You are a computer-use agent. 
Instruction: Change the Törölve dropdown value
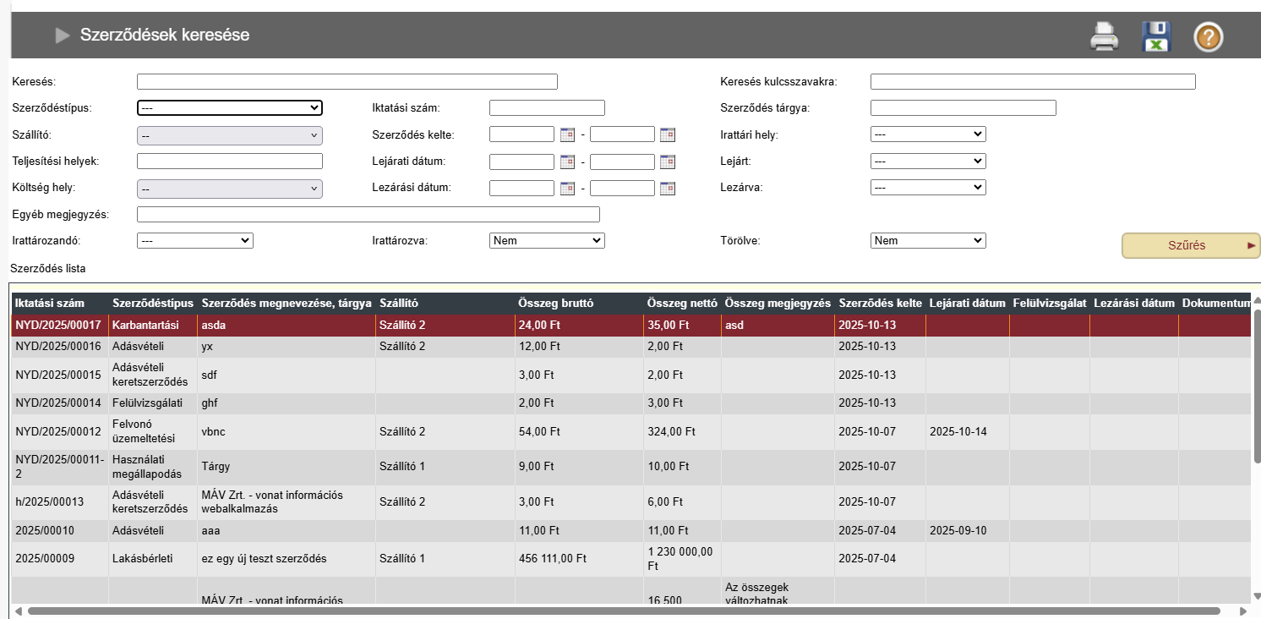click(928, 241)
